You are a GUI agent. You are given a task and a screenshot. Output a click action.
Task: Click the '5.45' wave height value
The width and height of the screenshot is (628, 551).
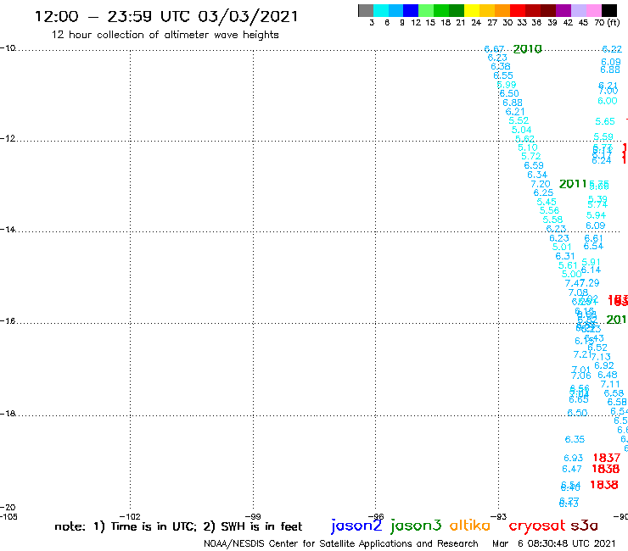point(547,202)
